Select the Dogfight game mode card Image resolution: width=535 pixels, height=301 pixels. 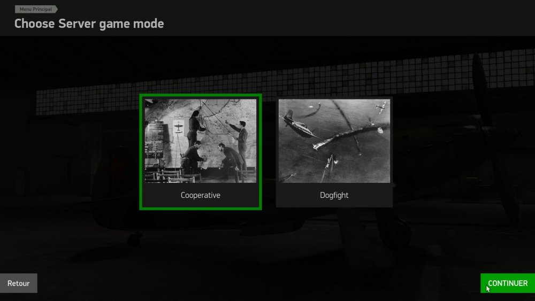[x=334, y=152]
